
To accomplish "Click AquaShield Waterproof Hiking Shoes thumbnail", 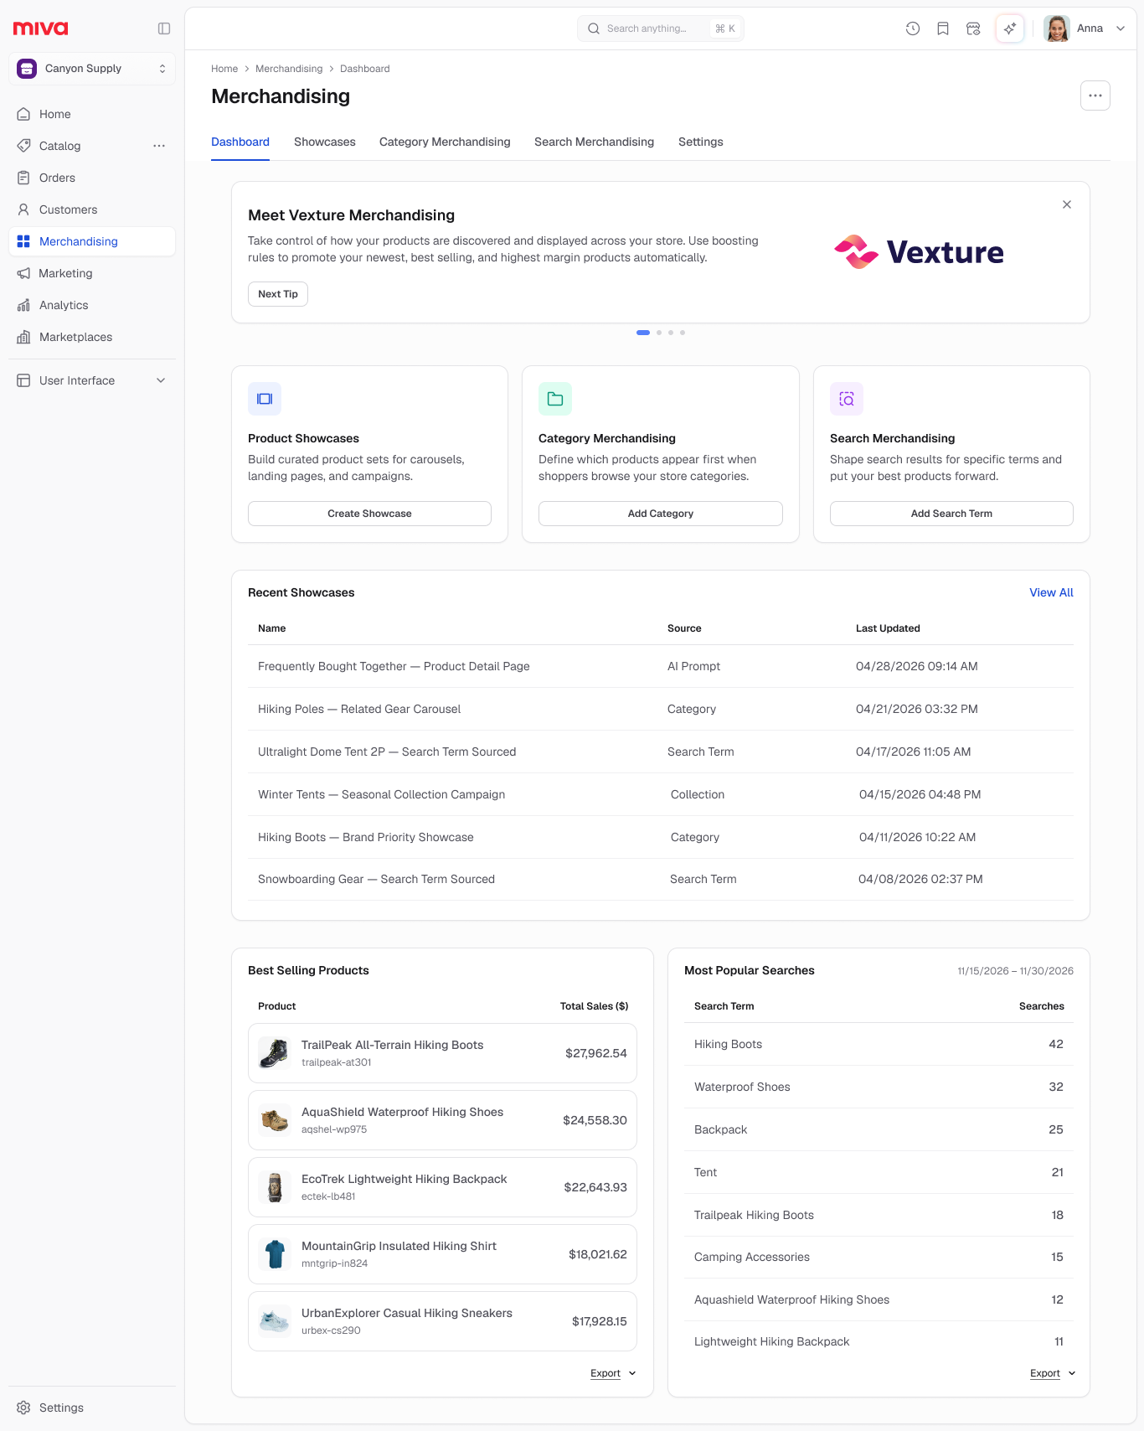I will (275, 1120).
